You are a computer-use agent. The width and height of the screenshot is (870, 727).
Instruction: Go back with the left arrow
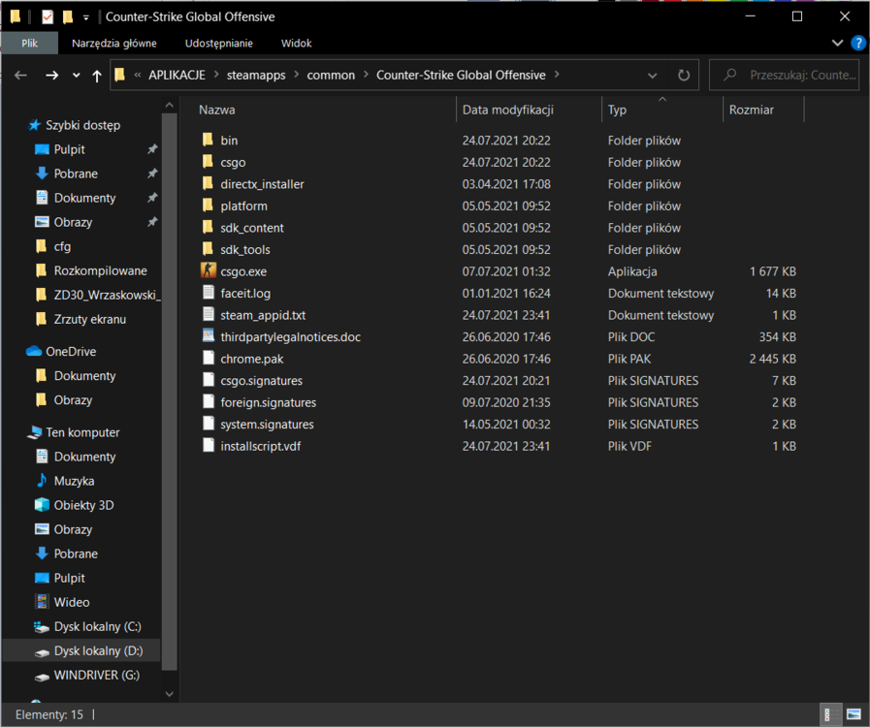[20, 75]
